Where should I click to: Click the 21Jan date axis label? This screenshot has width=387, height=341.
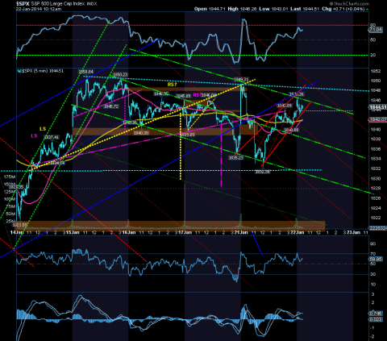241,232
